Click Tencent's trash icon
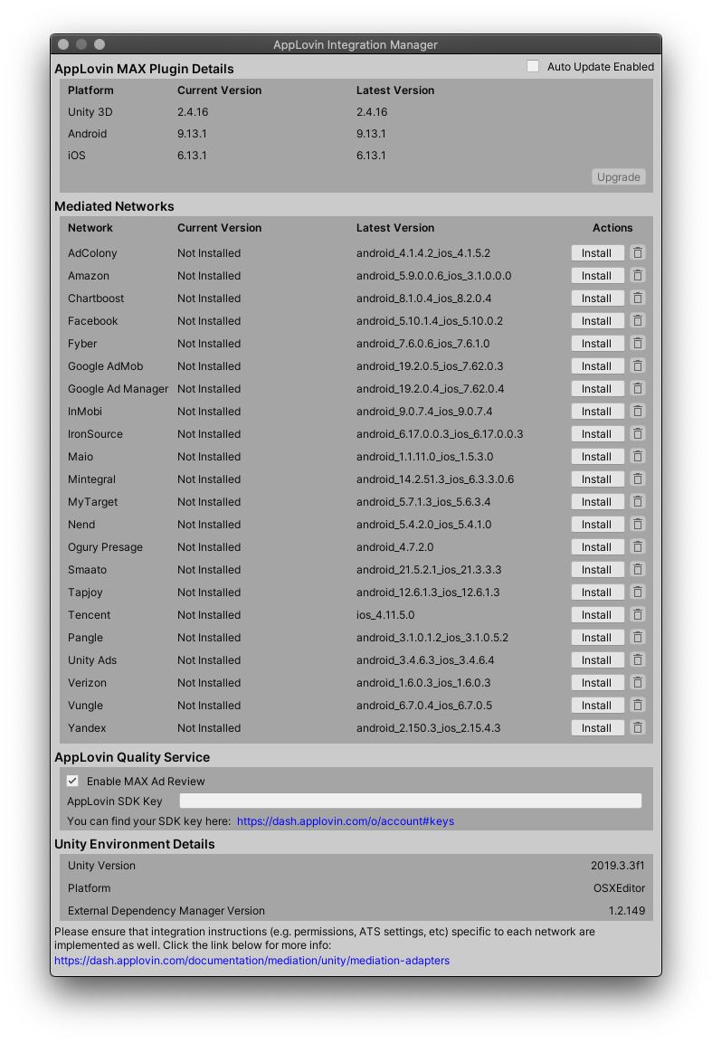712x1043 pixels. [x=638, y=614]
